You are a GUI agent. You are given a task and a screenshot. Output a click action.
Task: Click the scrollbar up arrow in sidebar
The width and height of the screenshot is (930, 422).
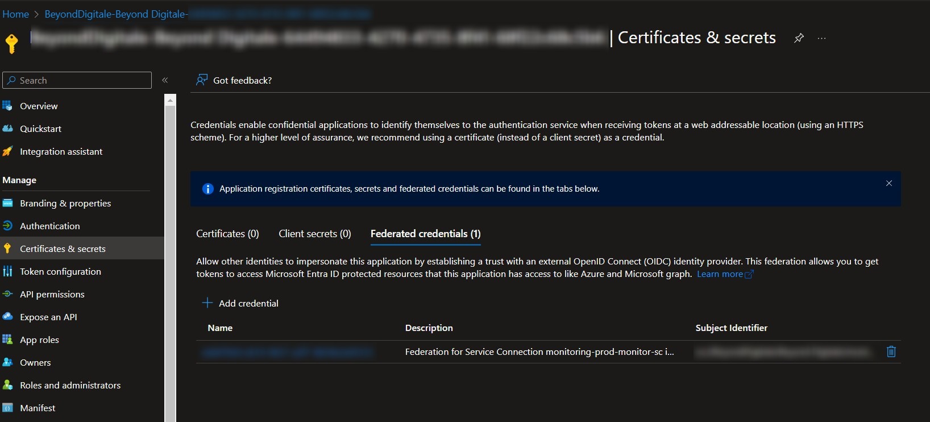click(170, 100)
